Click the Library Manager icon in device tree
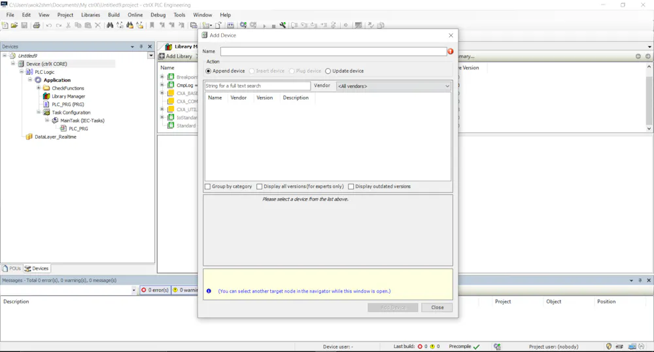 (x=46, y=96)
